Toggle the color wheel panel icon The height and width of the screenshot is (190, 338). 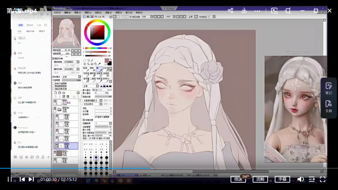click(x=84, y=17)
